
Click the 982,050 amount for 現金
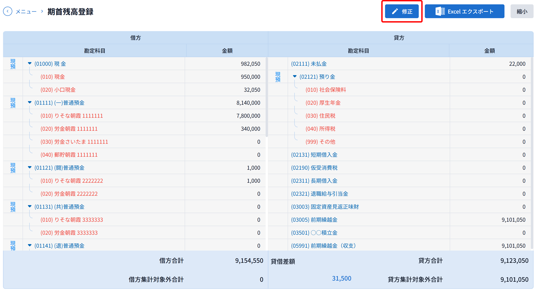[x=251, y=64]
